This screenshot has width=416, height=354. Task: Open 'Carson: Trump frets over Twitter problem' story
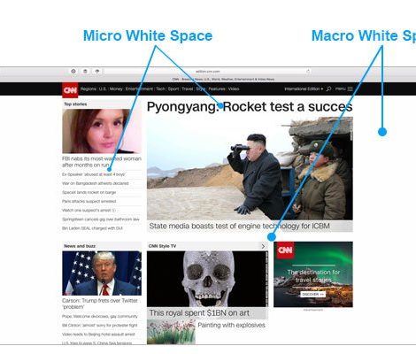100,304
